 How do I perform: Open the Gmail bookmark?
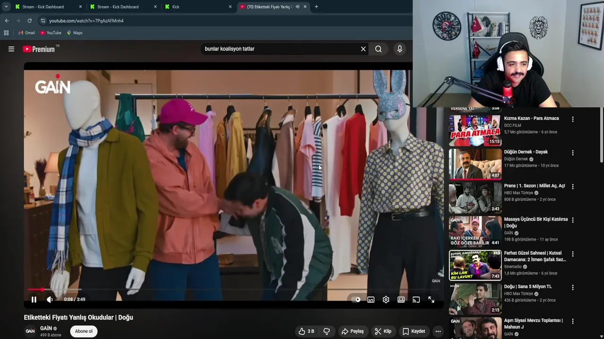(26, 33)
